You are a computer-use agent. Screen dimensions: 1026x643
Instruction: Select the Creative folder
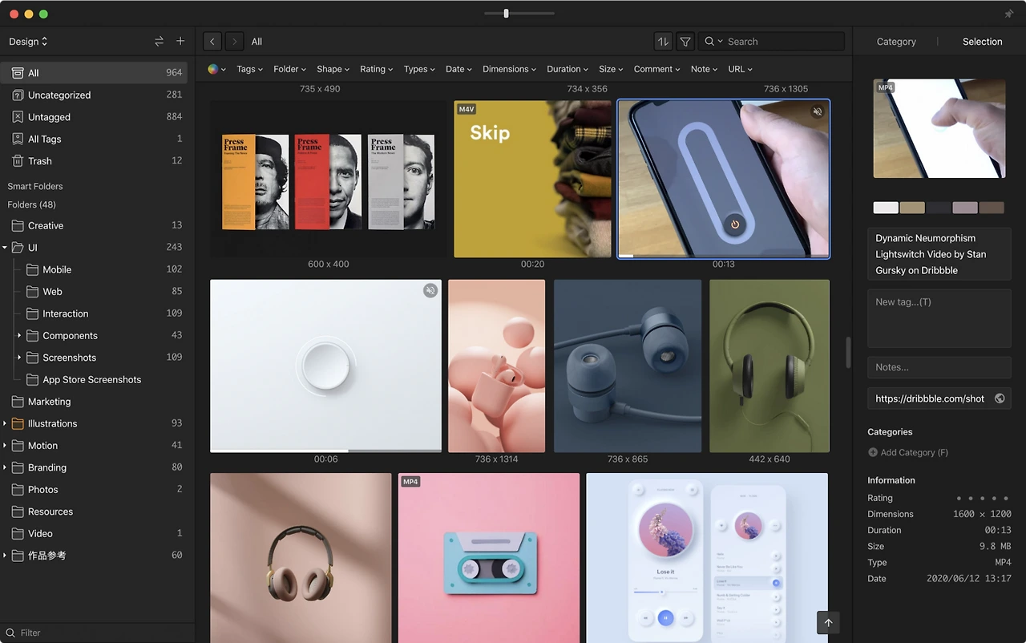[95, 225]
